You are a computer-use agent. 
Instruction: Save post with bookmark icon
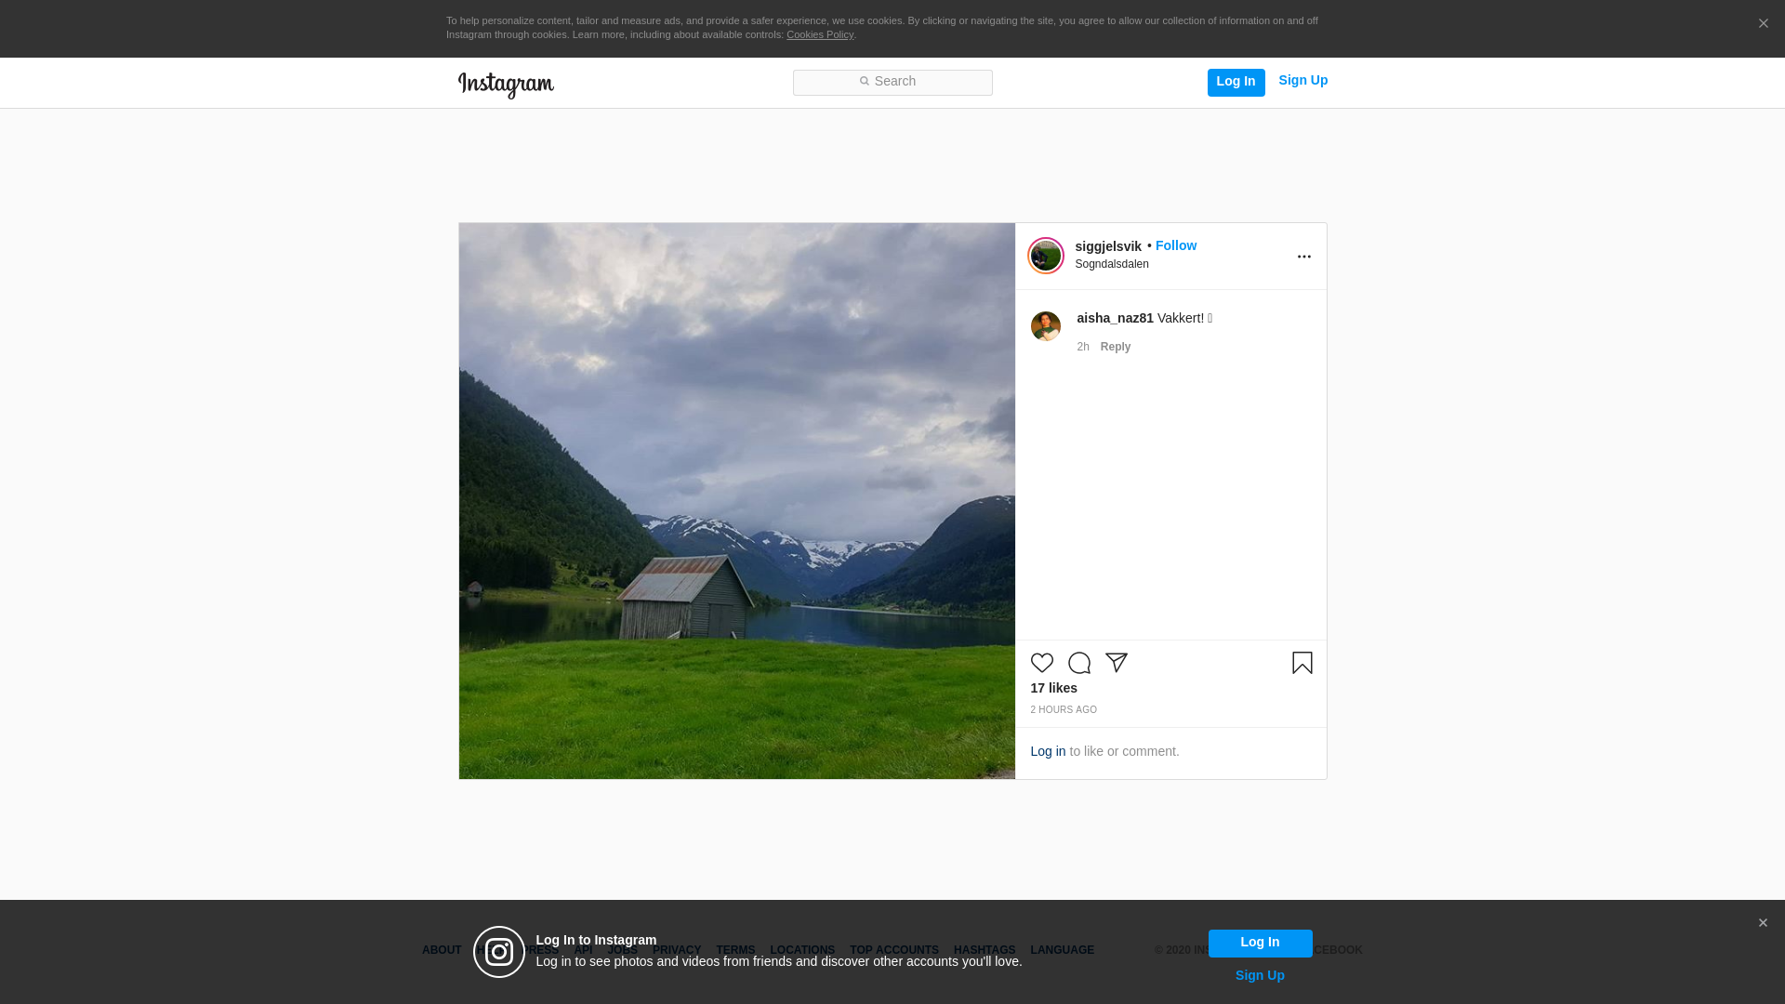[1302, 663]
